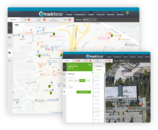The image size is (158, 130).
Task: Open message panel icon in back window sidebar
Action: point(10,38)
